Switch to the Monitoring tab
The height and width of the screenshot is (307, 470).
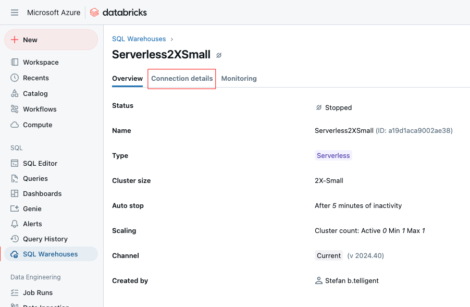[239, 79]
